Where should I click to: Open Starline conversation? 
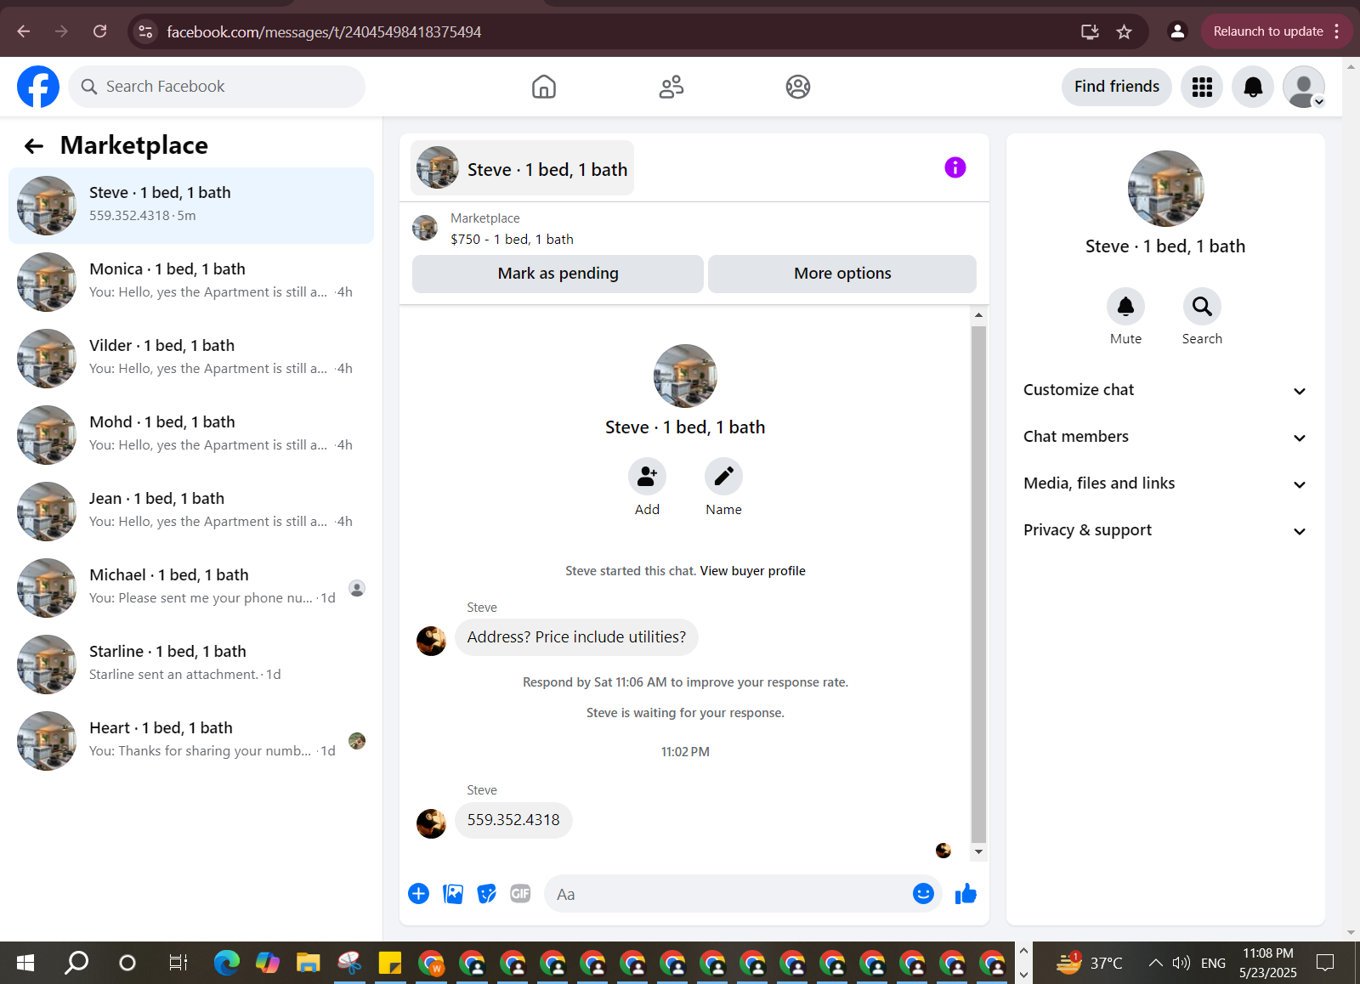point(191,664)
